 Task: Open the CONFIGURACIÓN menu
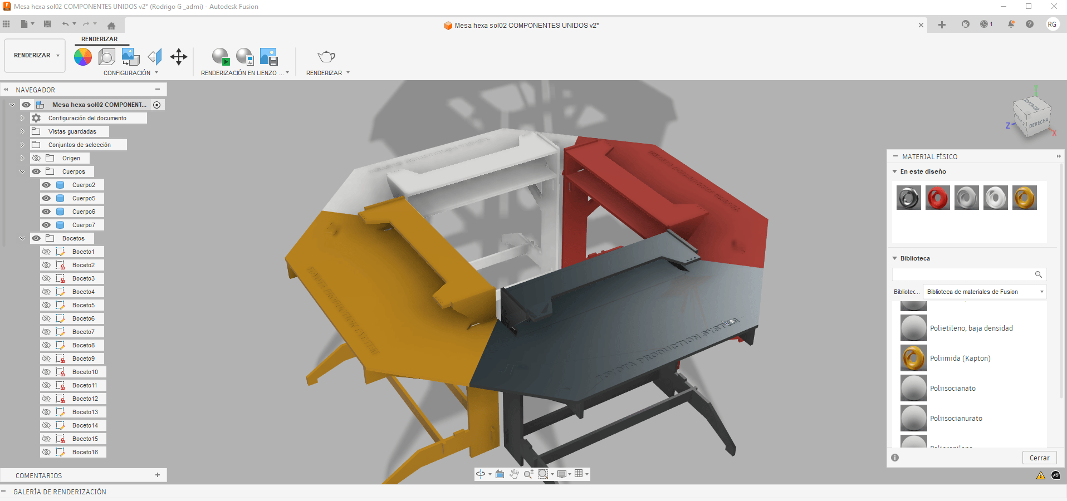pos(131,73)
